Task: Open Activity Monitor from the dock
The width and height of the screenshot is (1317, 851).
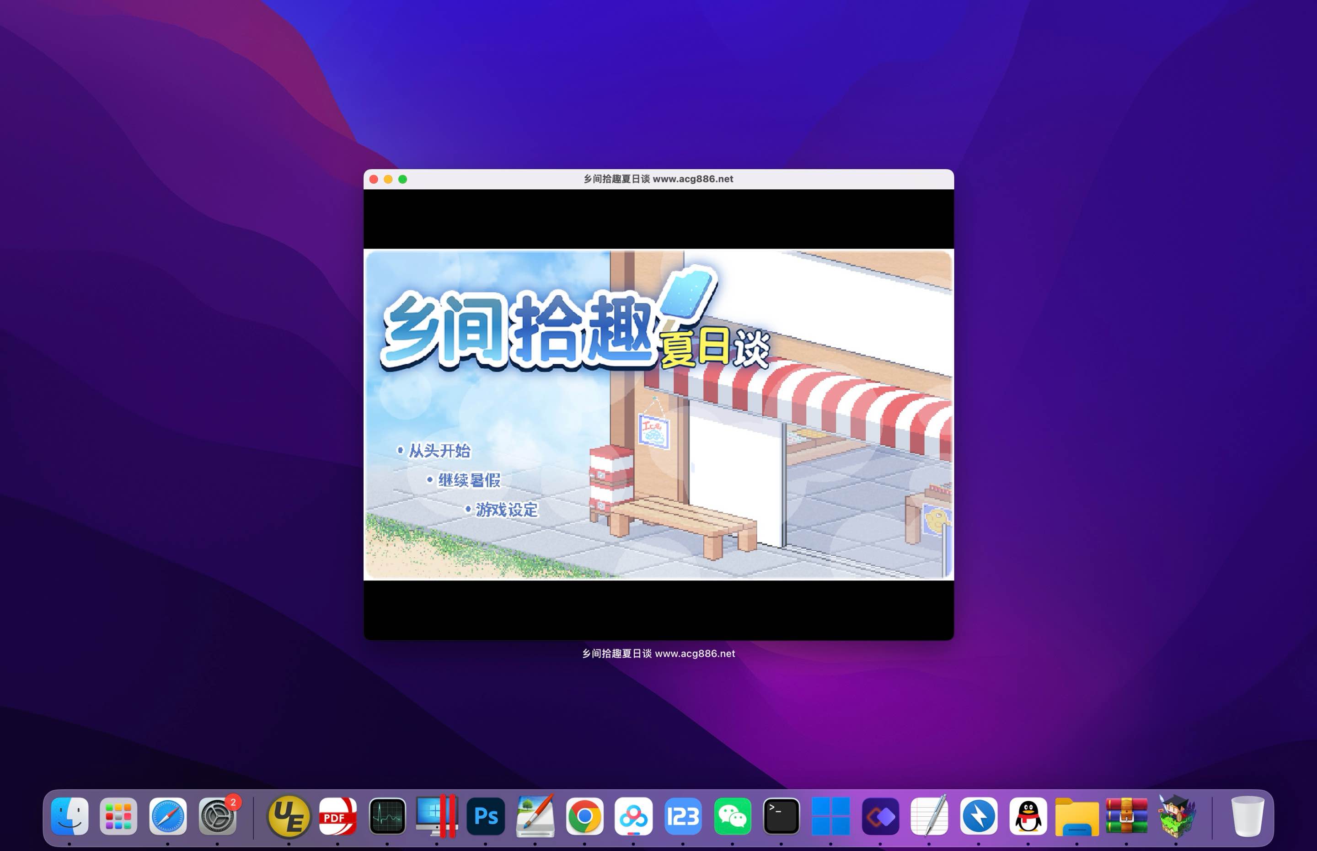Action: point(387,816)
